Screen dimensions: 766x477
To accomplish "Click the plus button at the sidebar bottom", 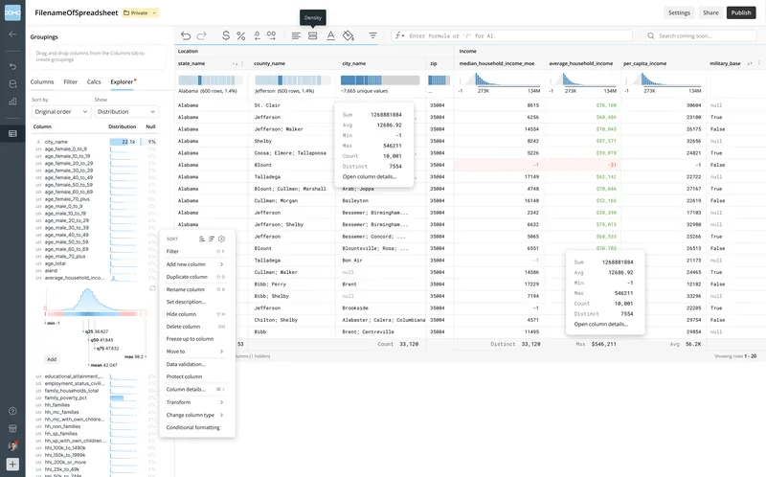I will coord(12,464).
